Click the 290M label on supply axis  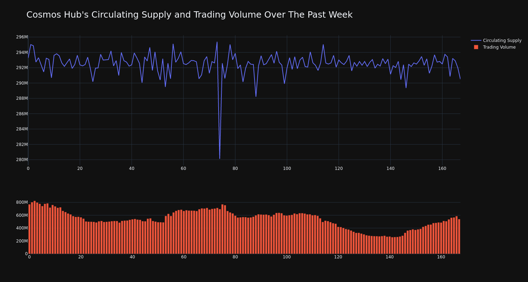point(22,83)
